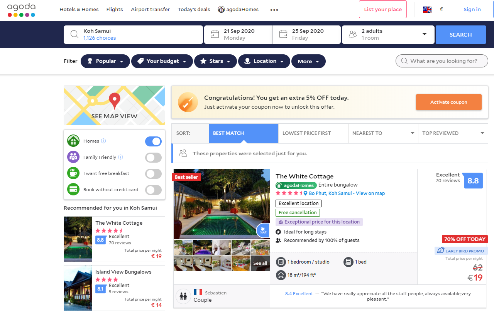Expand the More filters dropdown
The width and height of the screenshot is (494, 311).
[x=308, y=61]
